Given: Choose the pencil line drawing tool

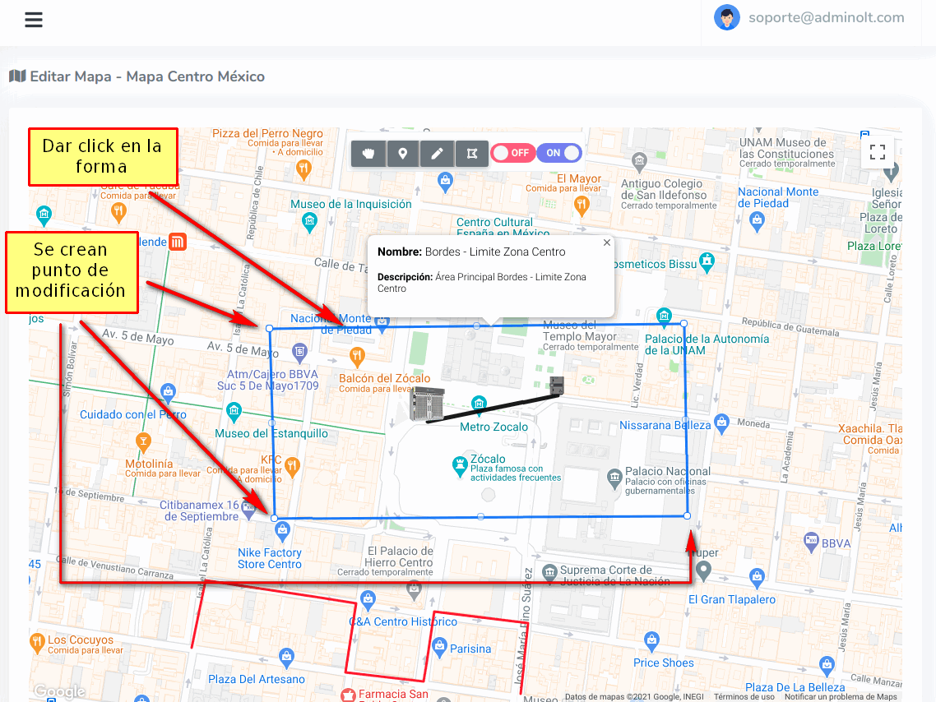Looking at the screenshot, I should 438,154.
